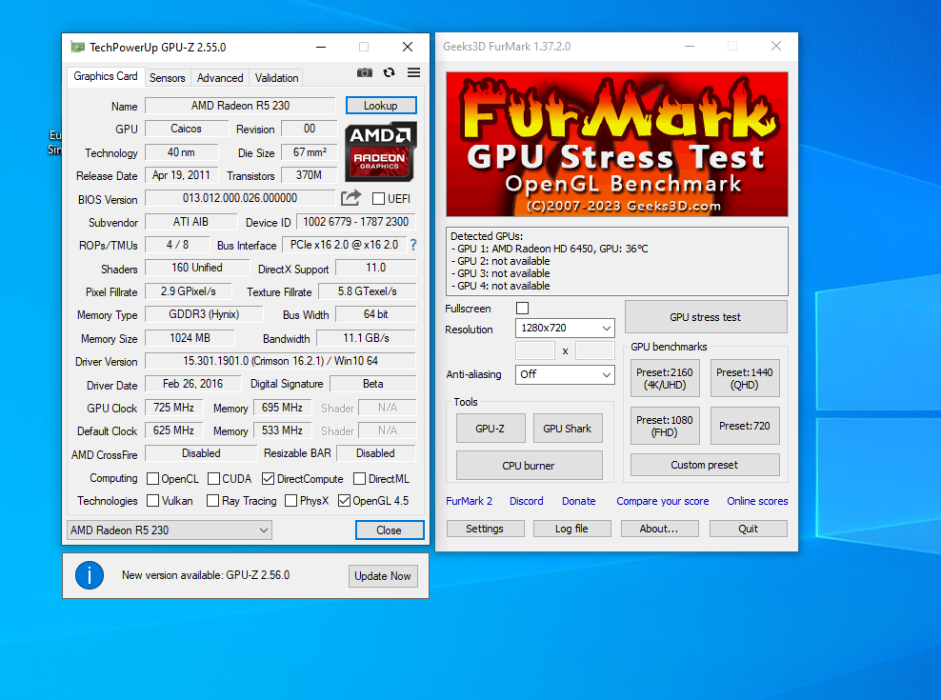This screenshot has width=941, height=700.
Task: Toggle the OpenCL checkbox
Action: coord(153,478)
